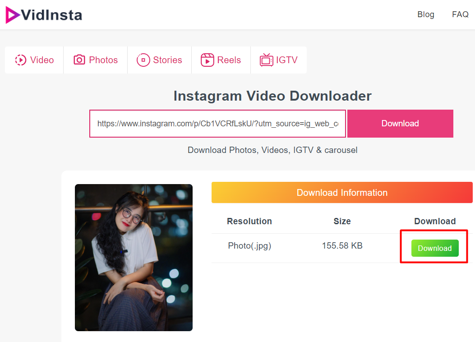Click the Reels clapper icon
The height and width of the screenshot is (342, 475).
click(x=208, y=60)
